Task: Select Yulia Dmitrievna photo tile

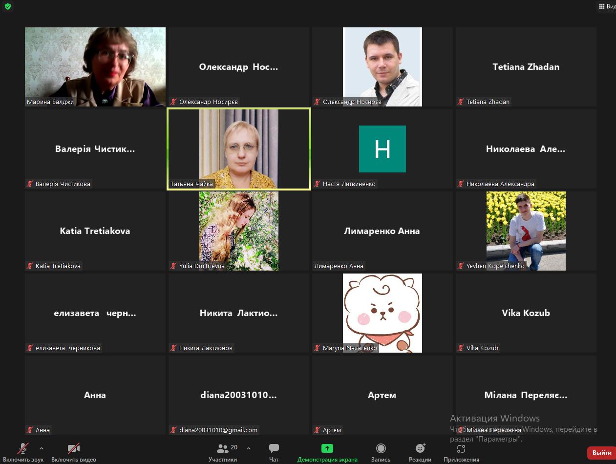Action: pos(239,231)
